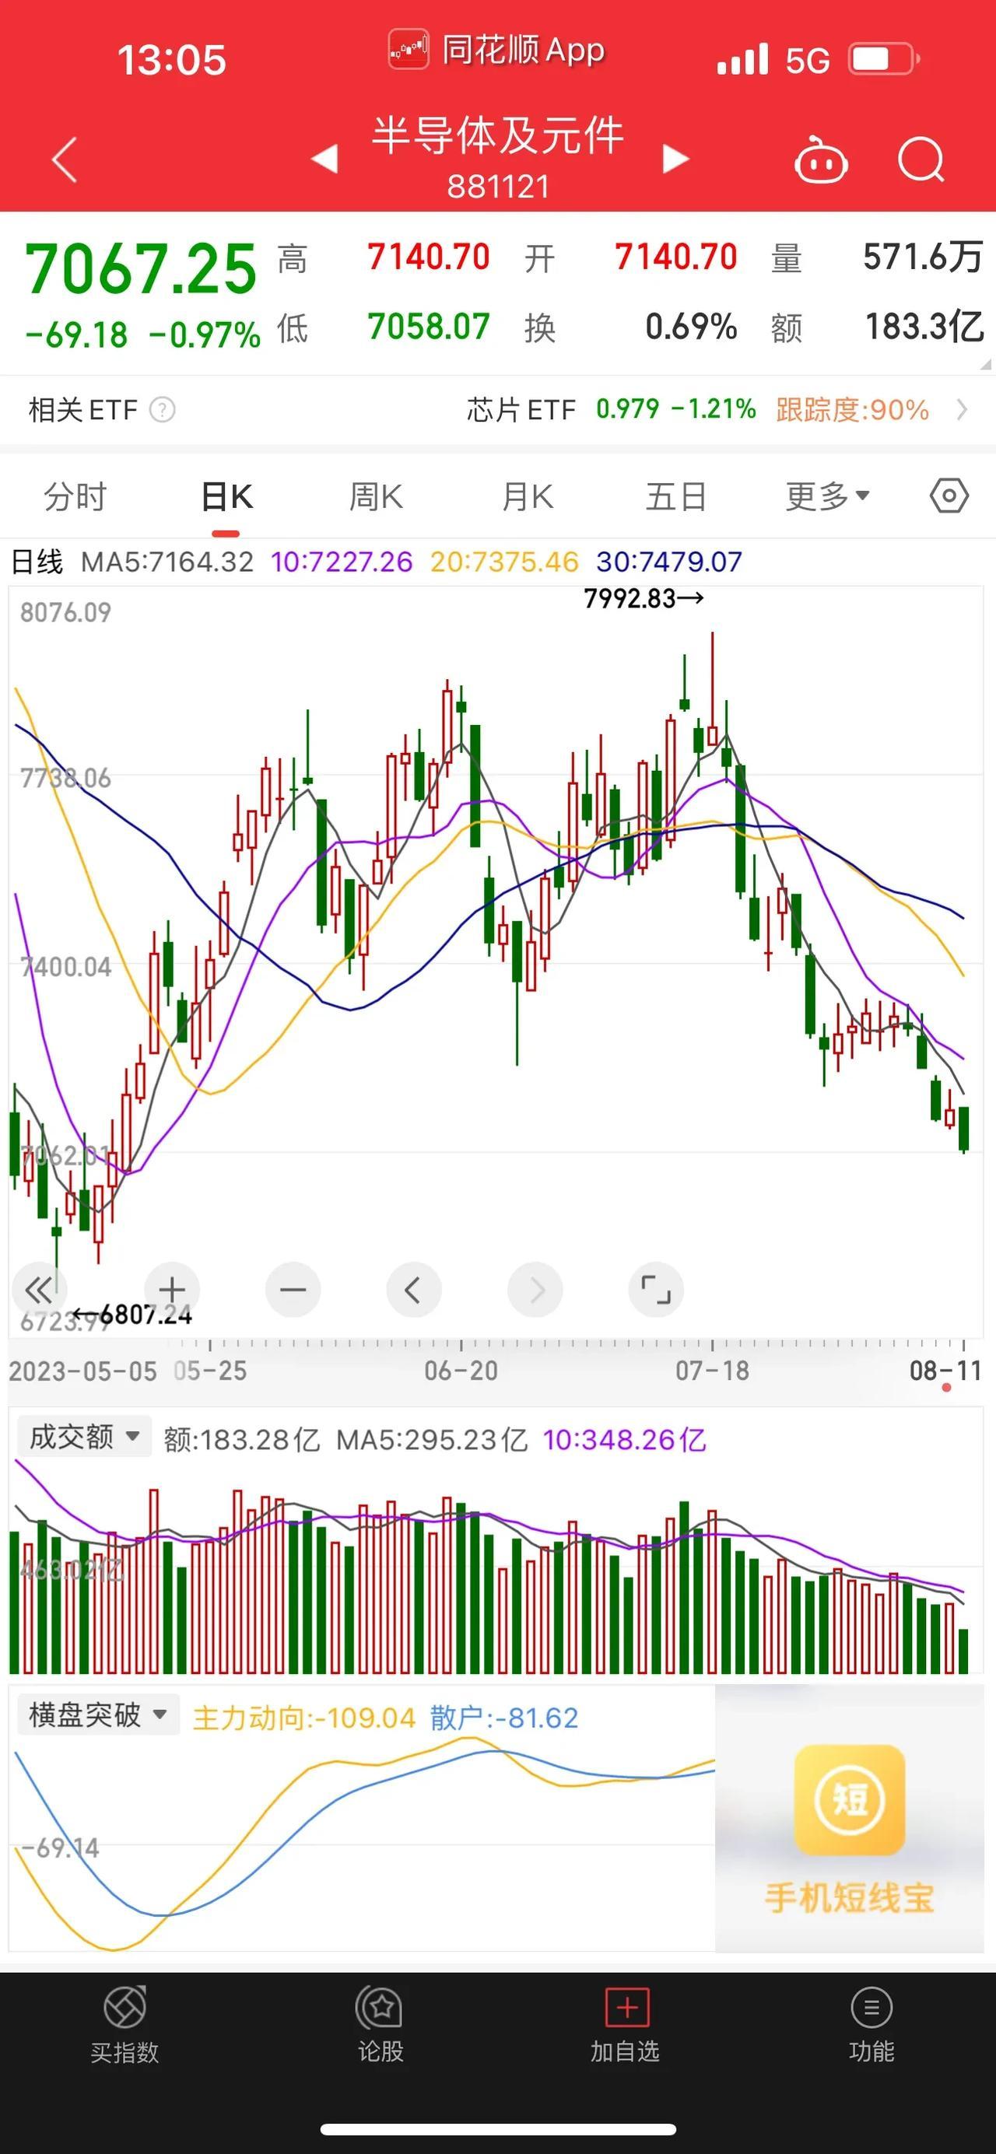
Task: Tap the 07-18 date label
Action: (713, 1371)
